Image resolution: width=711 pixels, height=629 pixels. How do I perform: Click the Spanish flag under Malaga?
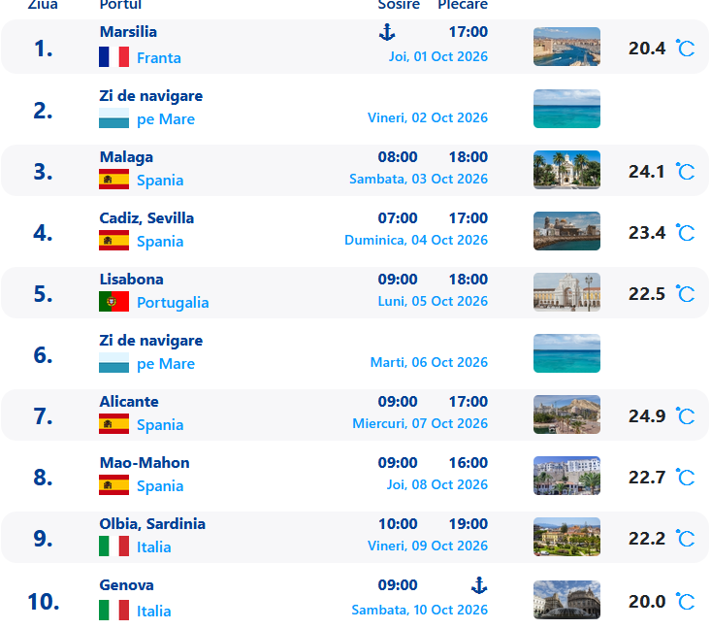pos(113,180)
